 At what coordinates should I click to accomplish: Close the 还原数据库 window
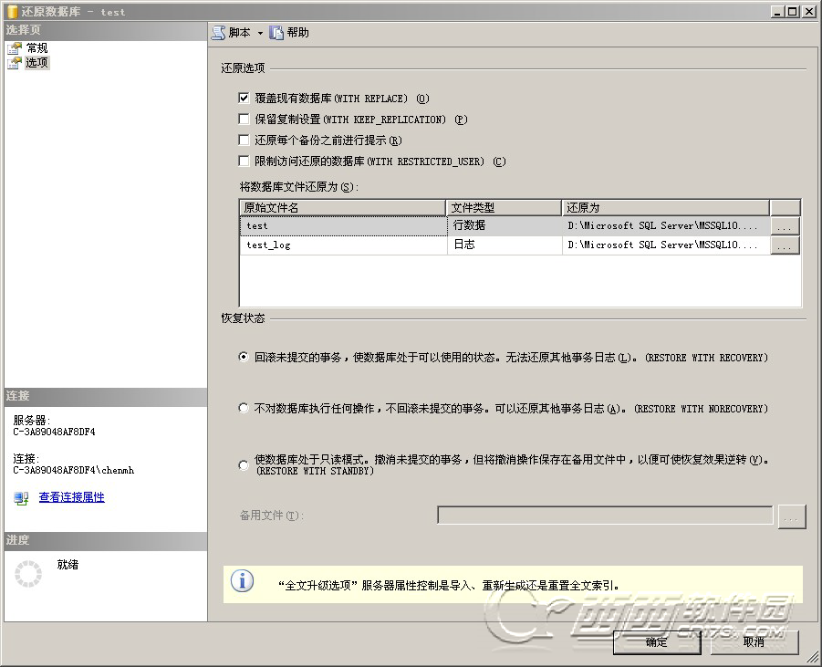809,12
